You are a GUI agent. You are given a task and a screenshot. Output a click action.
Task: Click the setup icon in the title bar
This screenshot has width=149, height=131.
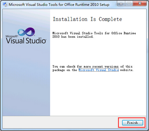click(5, 5)
